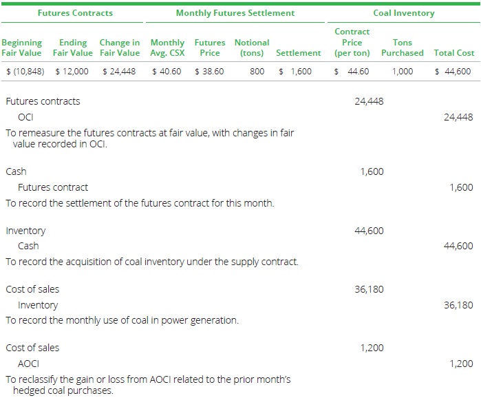This screenshot has width=481, height=398.
Task: Select the Change in Fair Value header
Action: (119, 48)
